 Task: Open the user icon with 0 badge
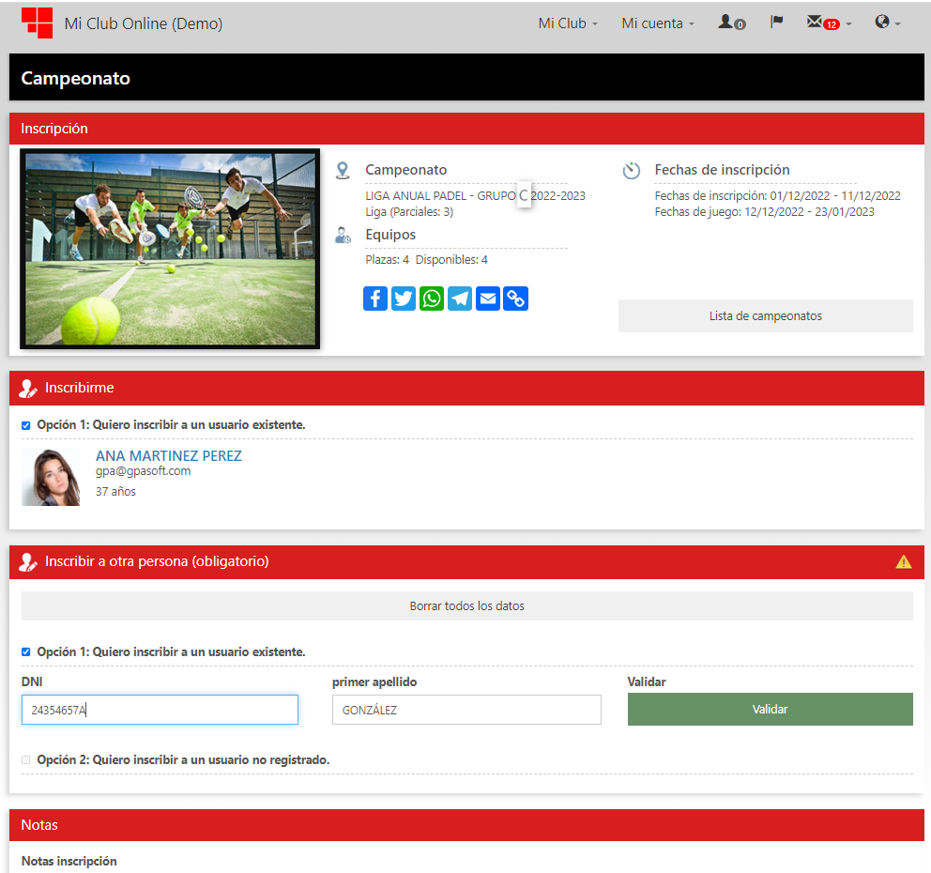(x=731, y=23)
